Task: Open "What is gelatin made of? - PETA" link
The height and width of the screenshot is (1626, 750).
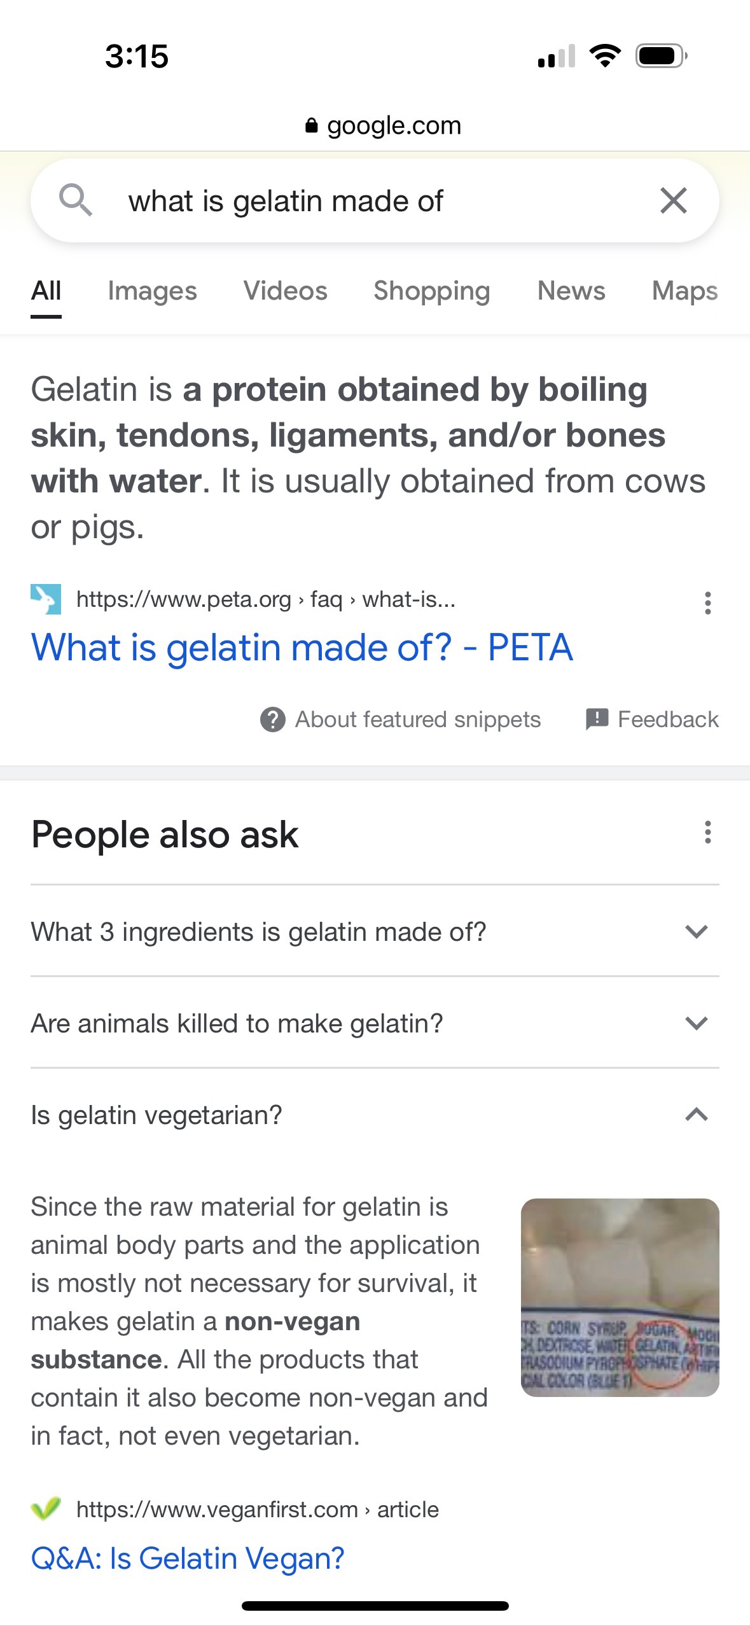Action: (x=302, y=648)
